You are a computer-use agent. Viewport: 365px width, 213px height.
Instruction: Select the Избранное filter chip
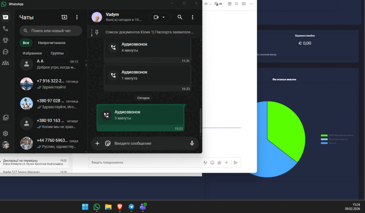point(32,53)
